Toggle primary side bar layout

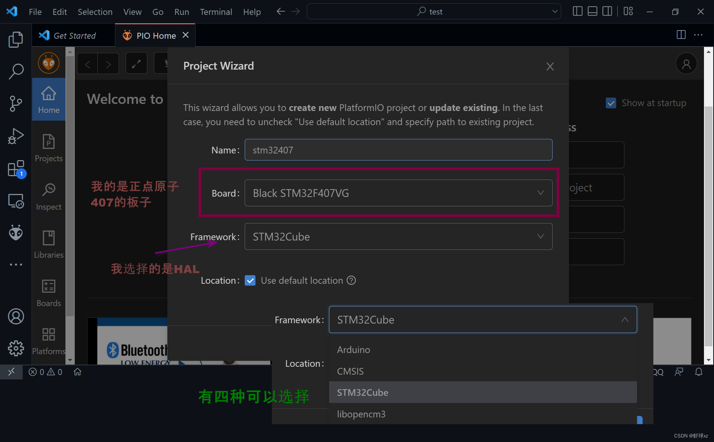578,11
